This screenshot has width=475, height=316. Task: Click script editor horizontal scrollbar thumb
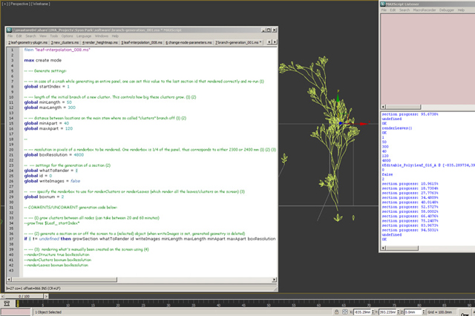[65, 280]
